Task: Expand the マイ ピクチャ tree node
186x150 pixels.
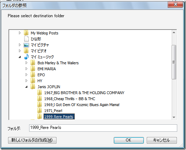Action: pos(20,45)
